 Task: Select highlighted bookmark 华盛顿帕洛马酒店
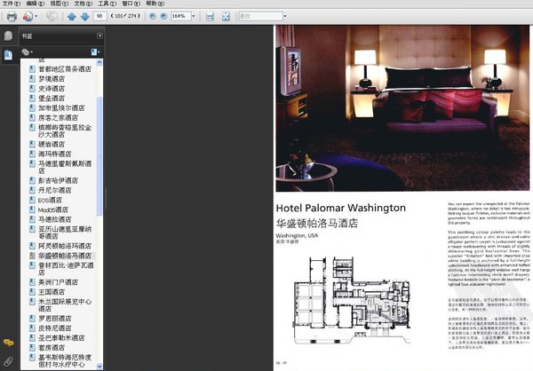click(x=65, y=256)
